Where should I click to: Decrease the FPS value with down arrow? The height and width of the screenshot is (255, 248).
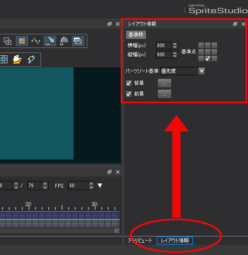(x=91, y=188)
